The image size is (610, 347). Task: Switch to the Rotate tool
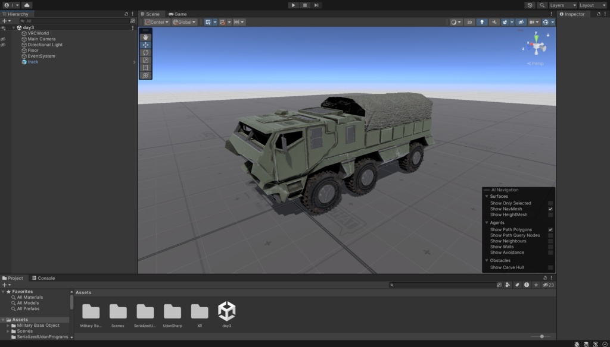pos(145,52)
